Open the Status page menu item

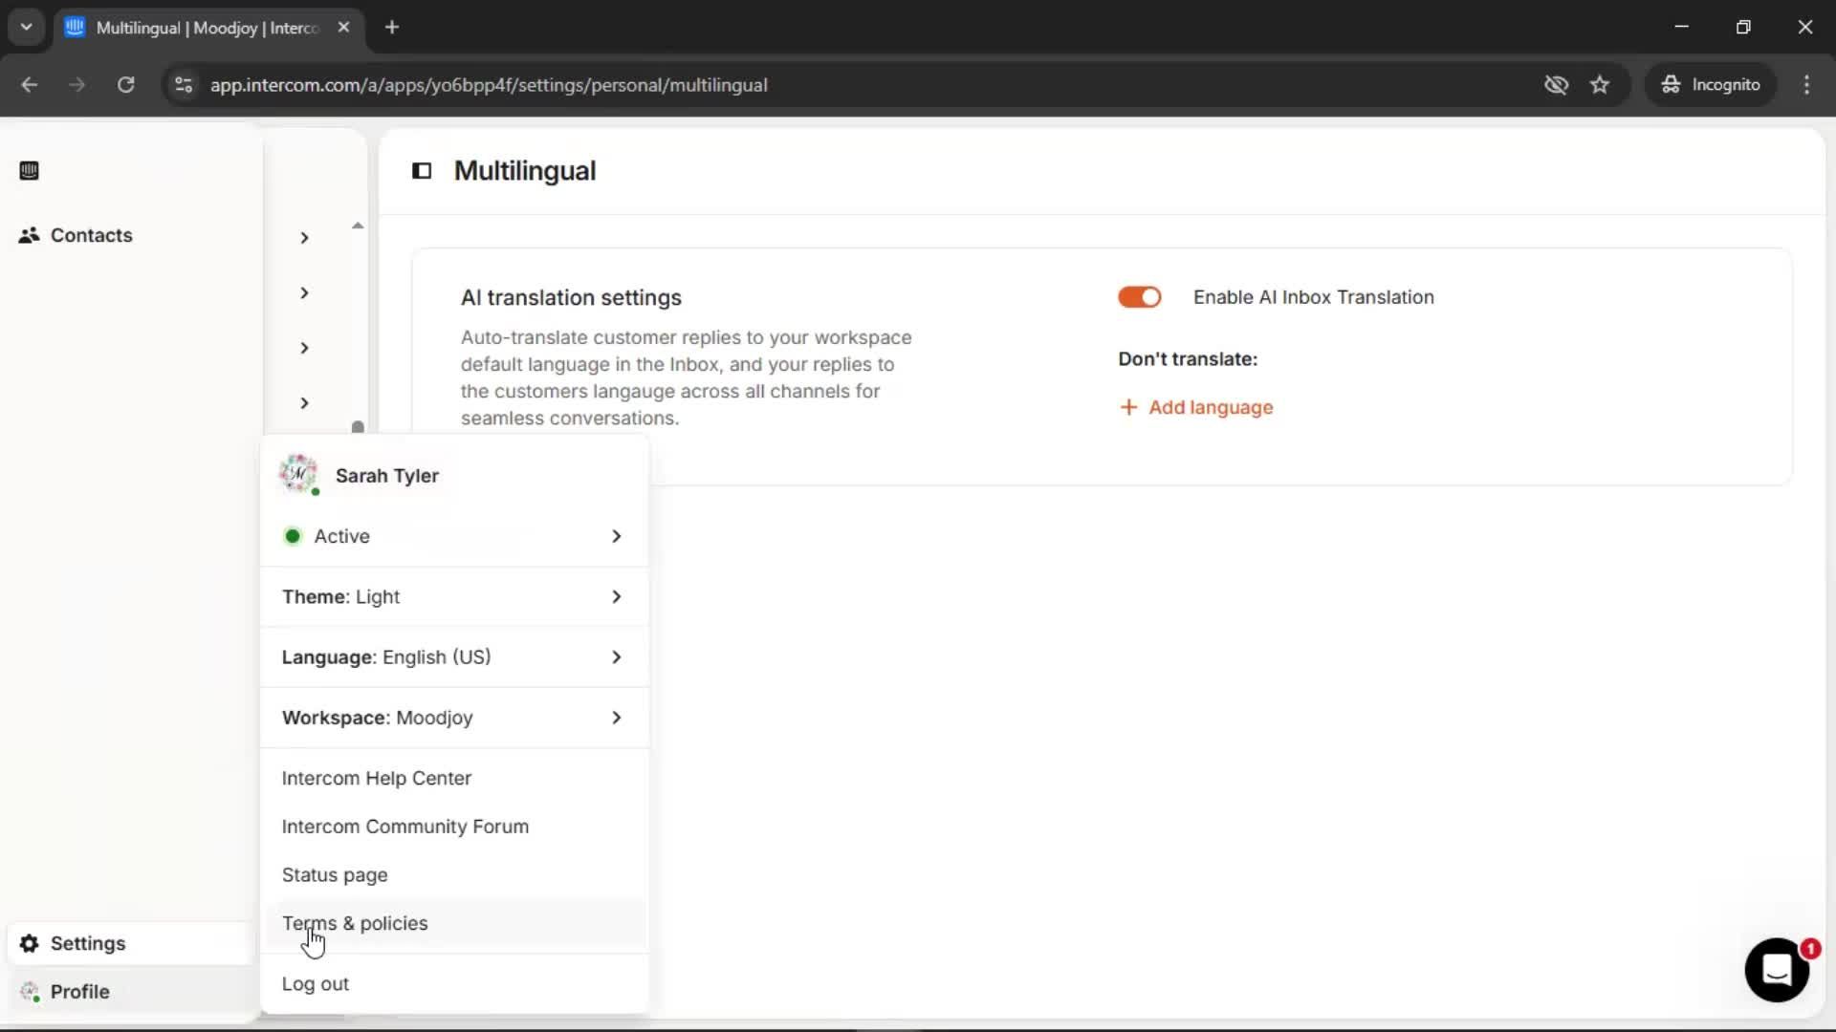[454, 875]
